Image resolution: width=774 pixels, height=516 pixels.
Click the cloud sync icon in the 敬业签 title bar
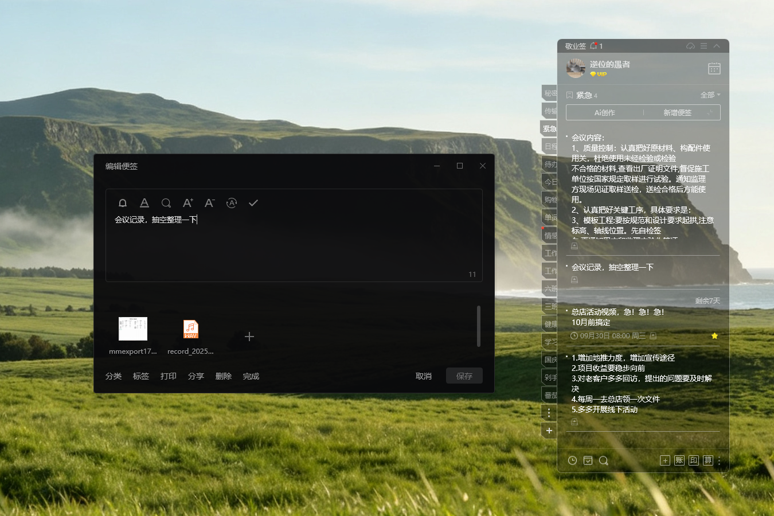[x=691, y=46]
